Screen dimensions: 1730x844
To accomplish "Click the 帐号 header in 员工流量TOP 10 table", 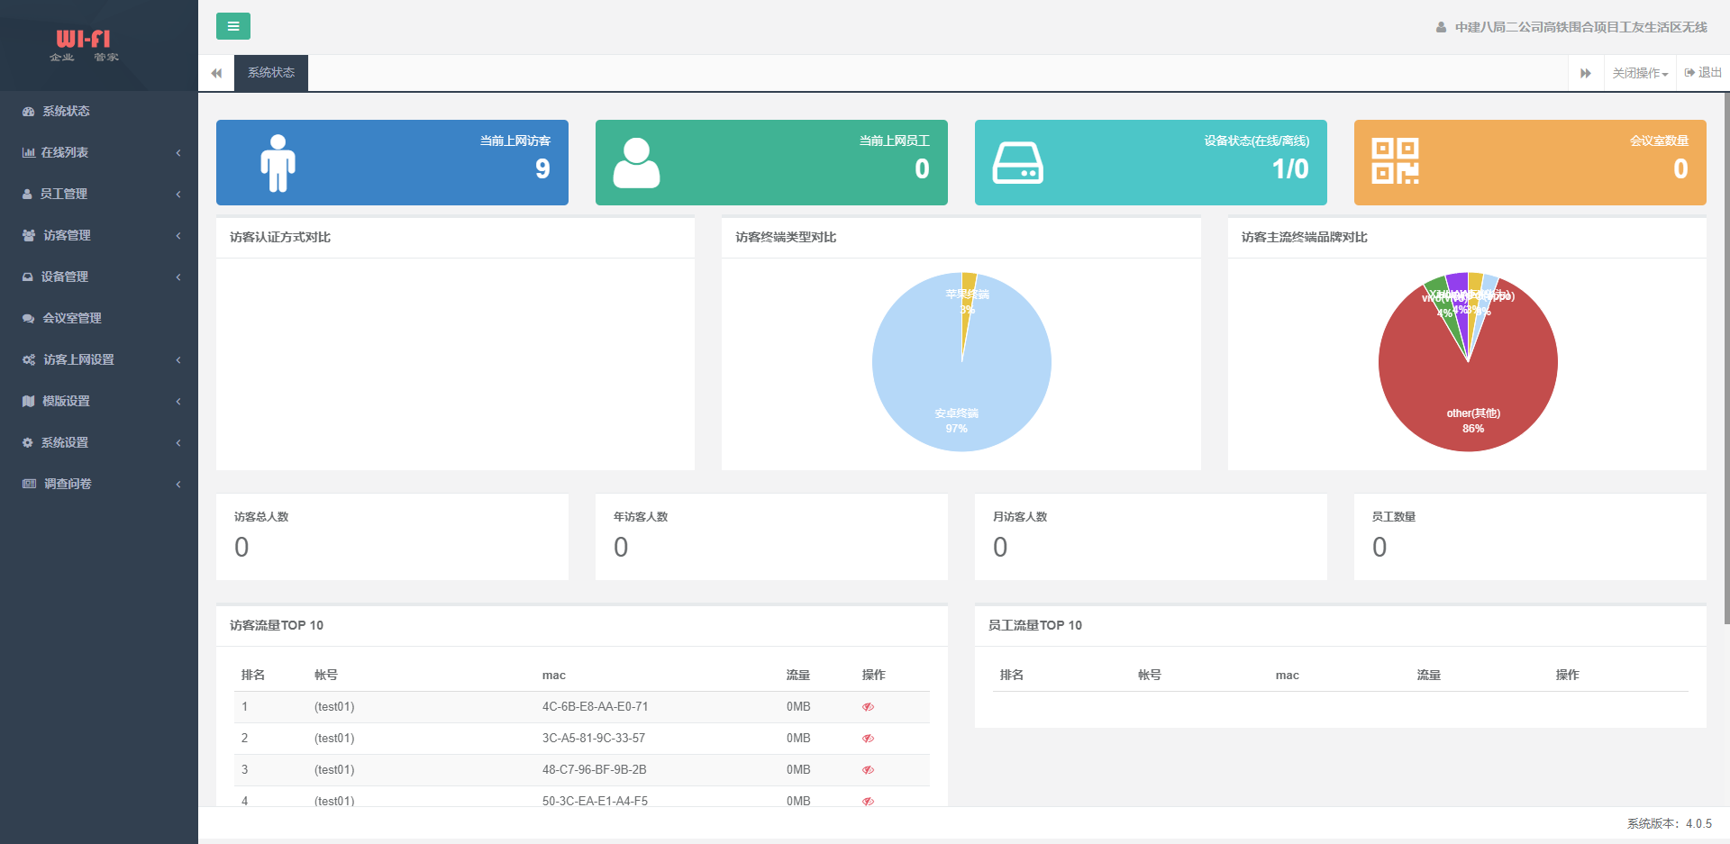I will 1150,675.
